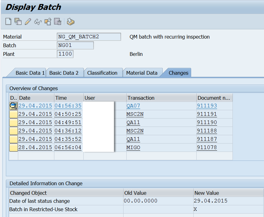Click inside the Material field showing NG_QM_BATCH2
This screenshot has height=217, width=264.
pyautogui.click(x=88, y=36)
